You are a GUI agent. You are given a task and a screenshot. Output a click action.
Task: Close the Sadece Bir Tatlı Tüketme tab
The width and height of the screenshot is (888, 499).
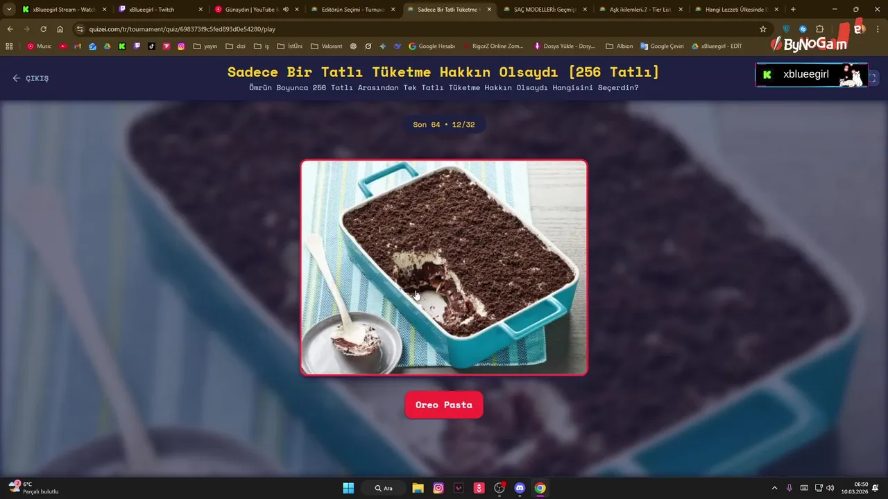(x=489, y=10)
